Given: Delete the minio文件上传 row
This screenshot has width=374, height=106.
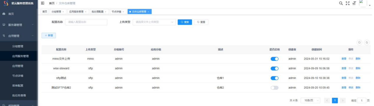Looking at the screenshot, I should tap(358, 59).
